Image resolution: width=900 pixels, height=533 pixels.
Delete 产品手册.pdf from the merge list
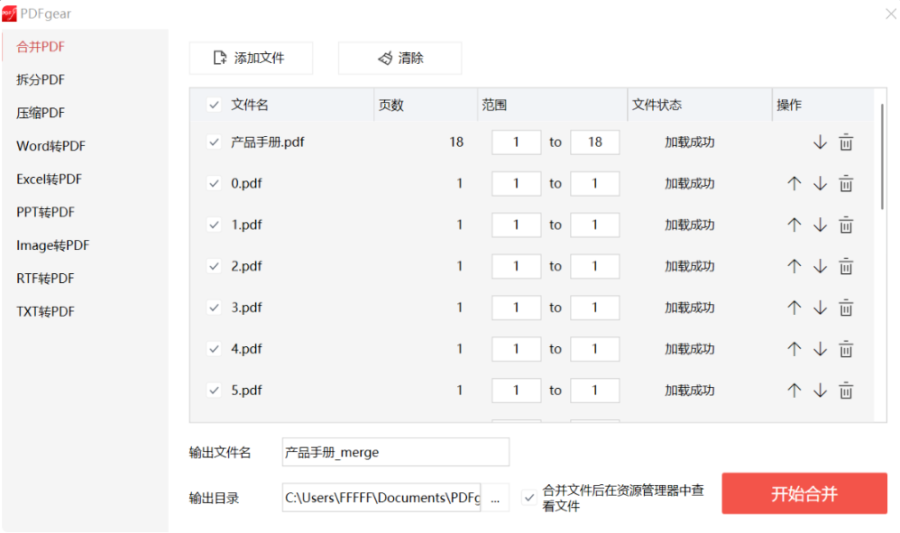click(846, 142)
